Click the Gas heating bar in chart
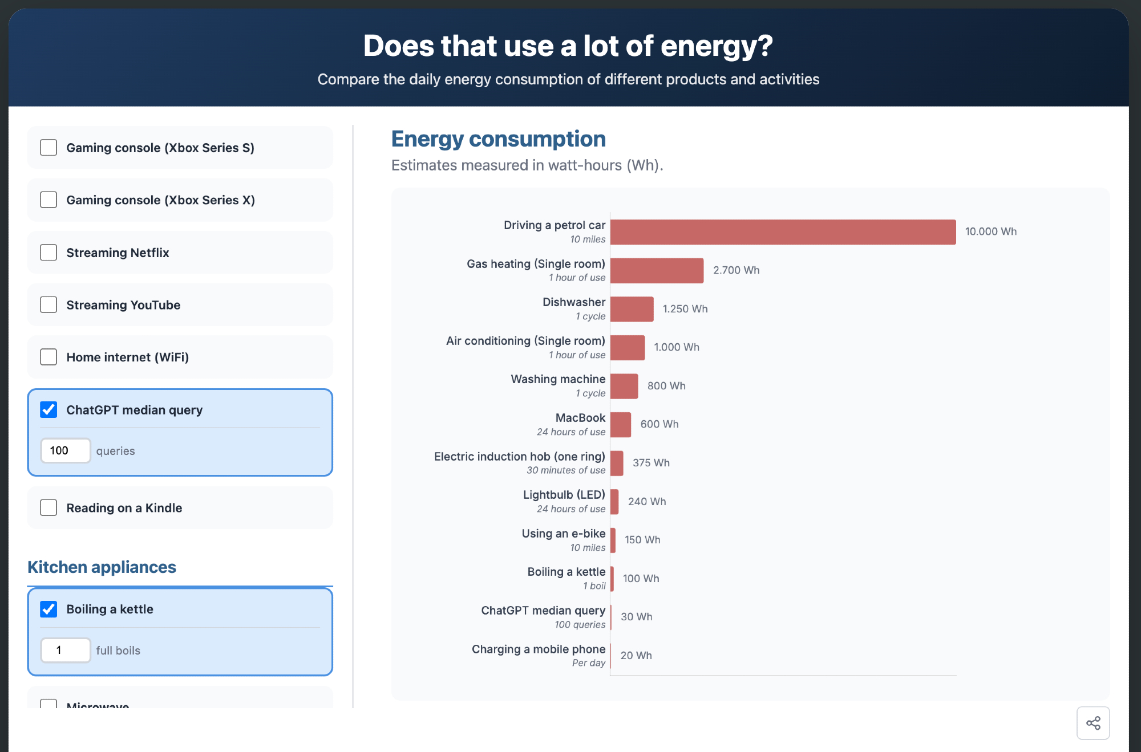1141x752 pixels. tap(657, 270)
